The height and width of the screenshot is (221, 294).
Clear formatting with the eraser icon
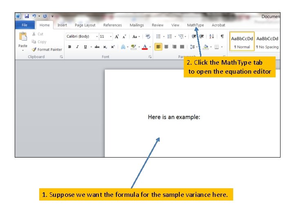(x=148, y=36)
